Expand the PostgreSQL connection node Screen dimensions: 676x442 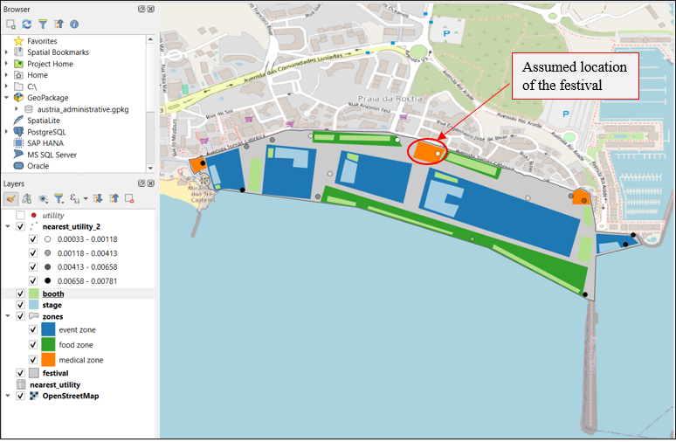tap(7, 132)
